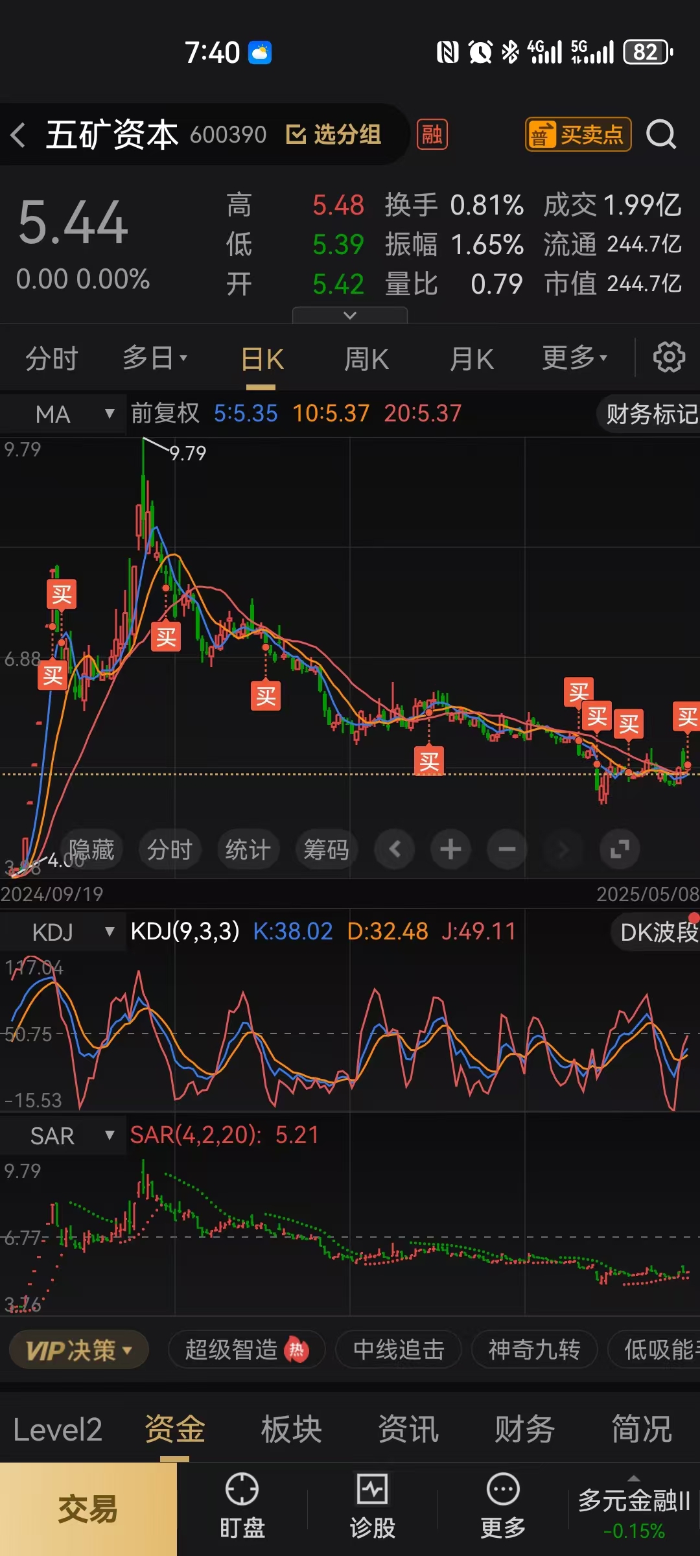Open the SAR indicator dropdown
700x1556 pixels.
click(x=63, y=1135)
